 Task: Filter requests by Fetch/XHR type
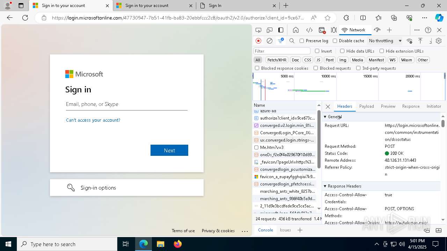click(277, 60)
